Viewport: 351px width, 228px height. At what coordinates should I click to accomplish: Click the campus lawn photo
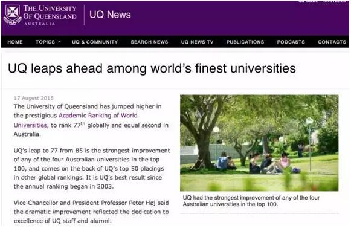click(x=259, y=143)
